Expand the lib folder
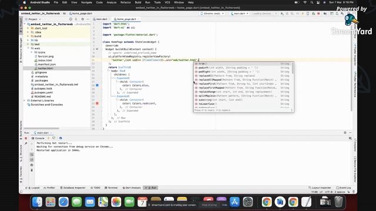This screenshot has height=211, width=376. point(28,40)
